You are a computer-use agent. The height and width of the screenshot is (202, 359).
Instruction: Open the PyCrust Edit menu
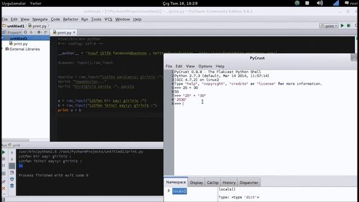coord(179,66)
